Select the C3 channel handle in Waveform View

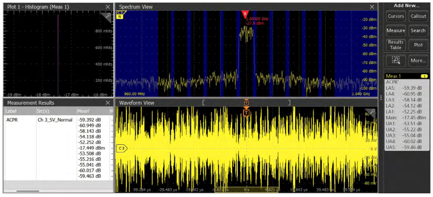tap(122, 148)
